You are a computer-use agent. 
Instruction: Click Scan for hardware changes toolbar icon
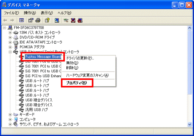[x=57, y=20]
